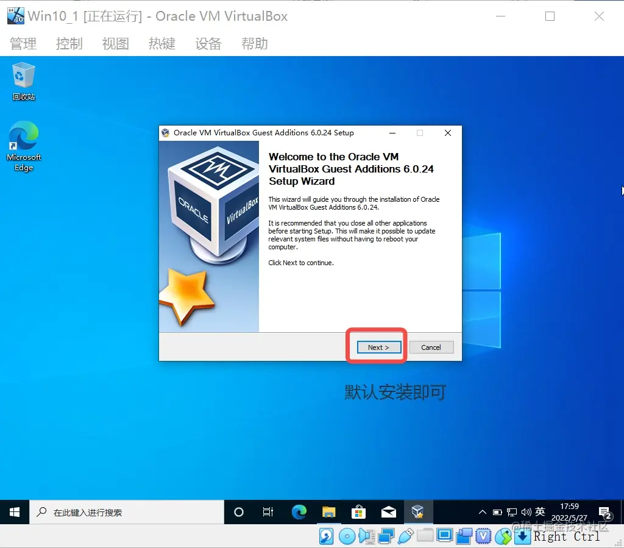The height and width of the screenshot is (548, 624).
Task: Launch Edge from the guest taskbar
Action: (x=299, y=512)
